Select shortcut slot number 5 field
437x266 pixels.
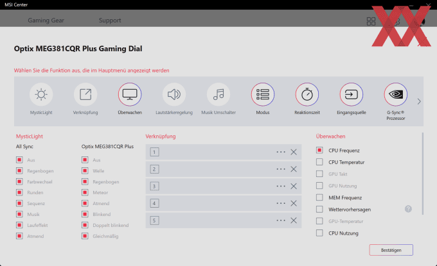pyautogui.click(x=224, y=220)
